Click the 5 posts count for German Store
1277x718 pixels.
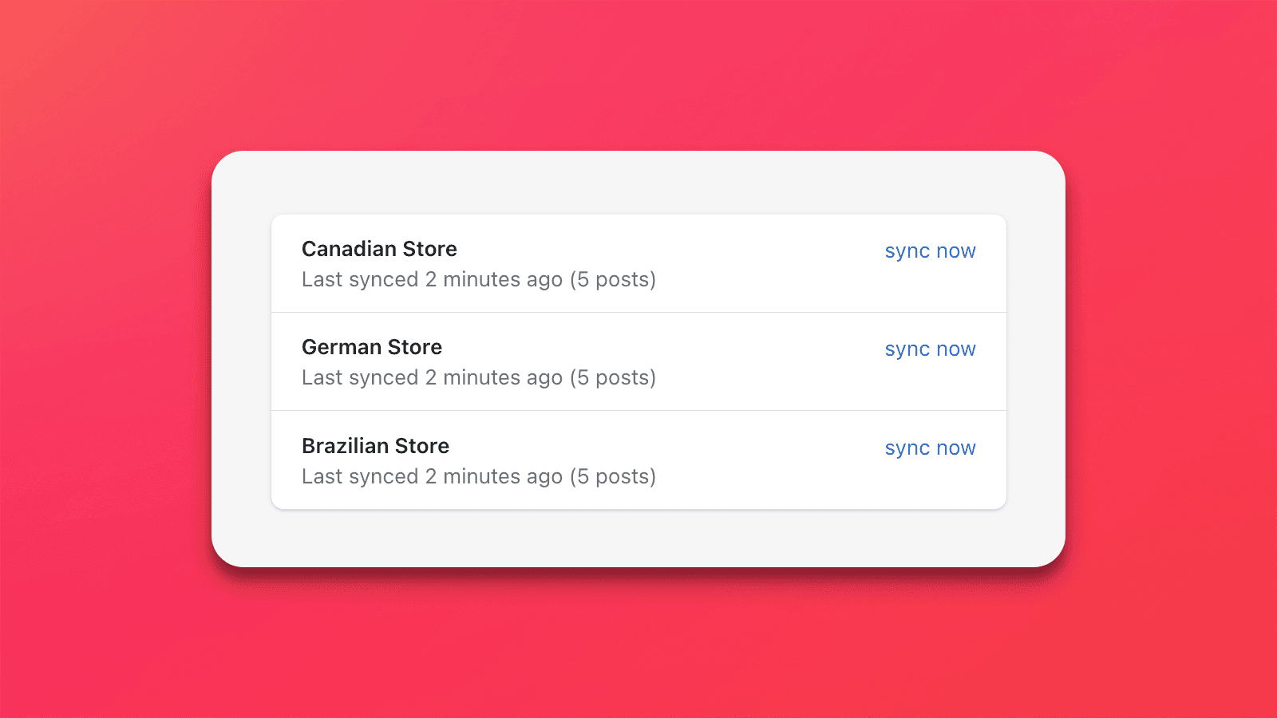pyautogui.click(x=613, y=377)
